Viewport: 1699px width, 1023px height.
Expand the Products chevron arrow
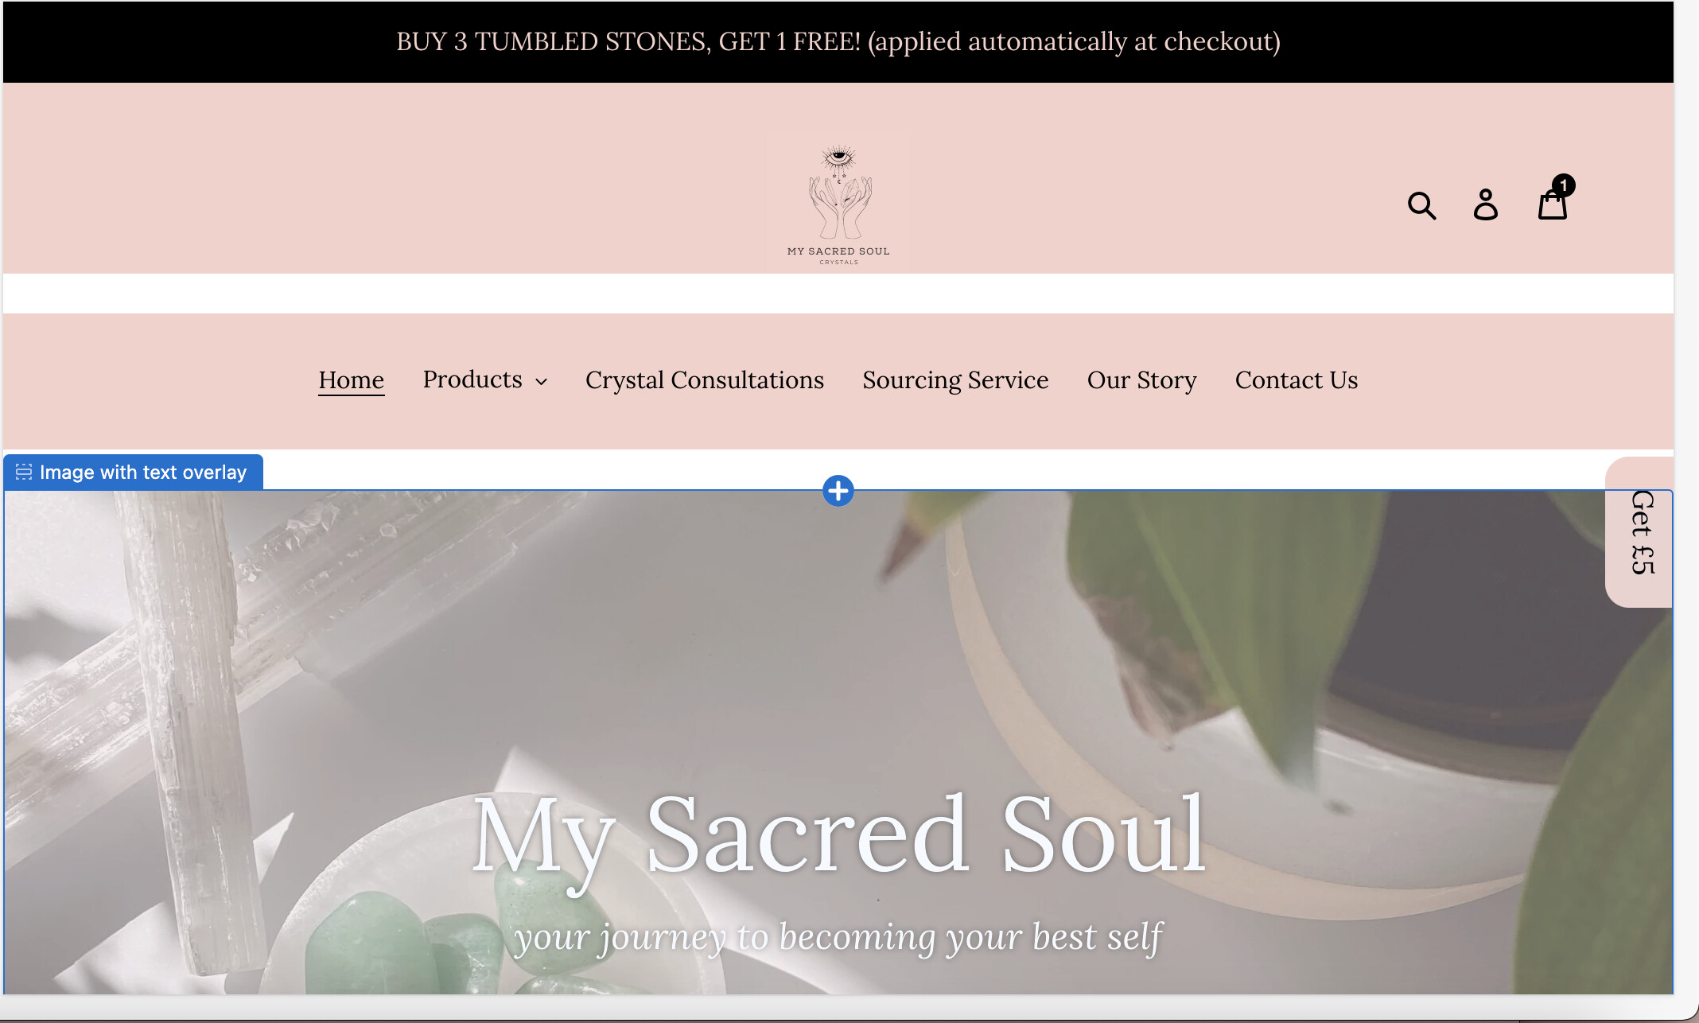coord(542,382)
